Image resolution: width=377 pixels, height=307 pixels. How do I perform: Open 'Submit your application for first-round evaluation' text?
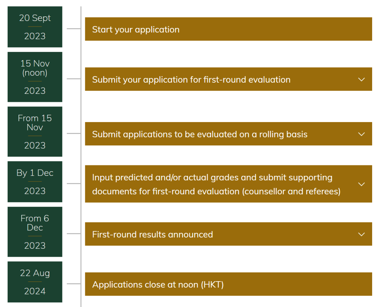point(191,80)
